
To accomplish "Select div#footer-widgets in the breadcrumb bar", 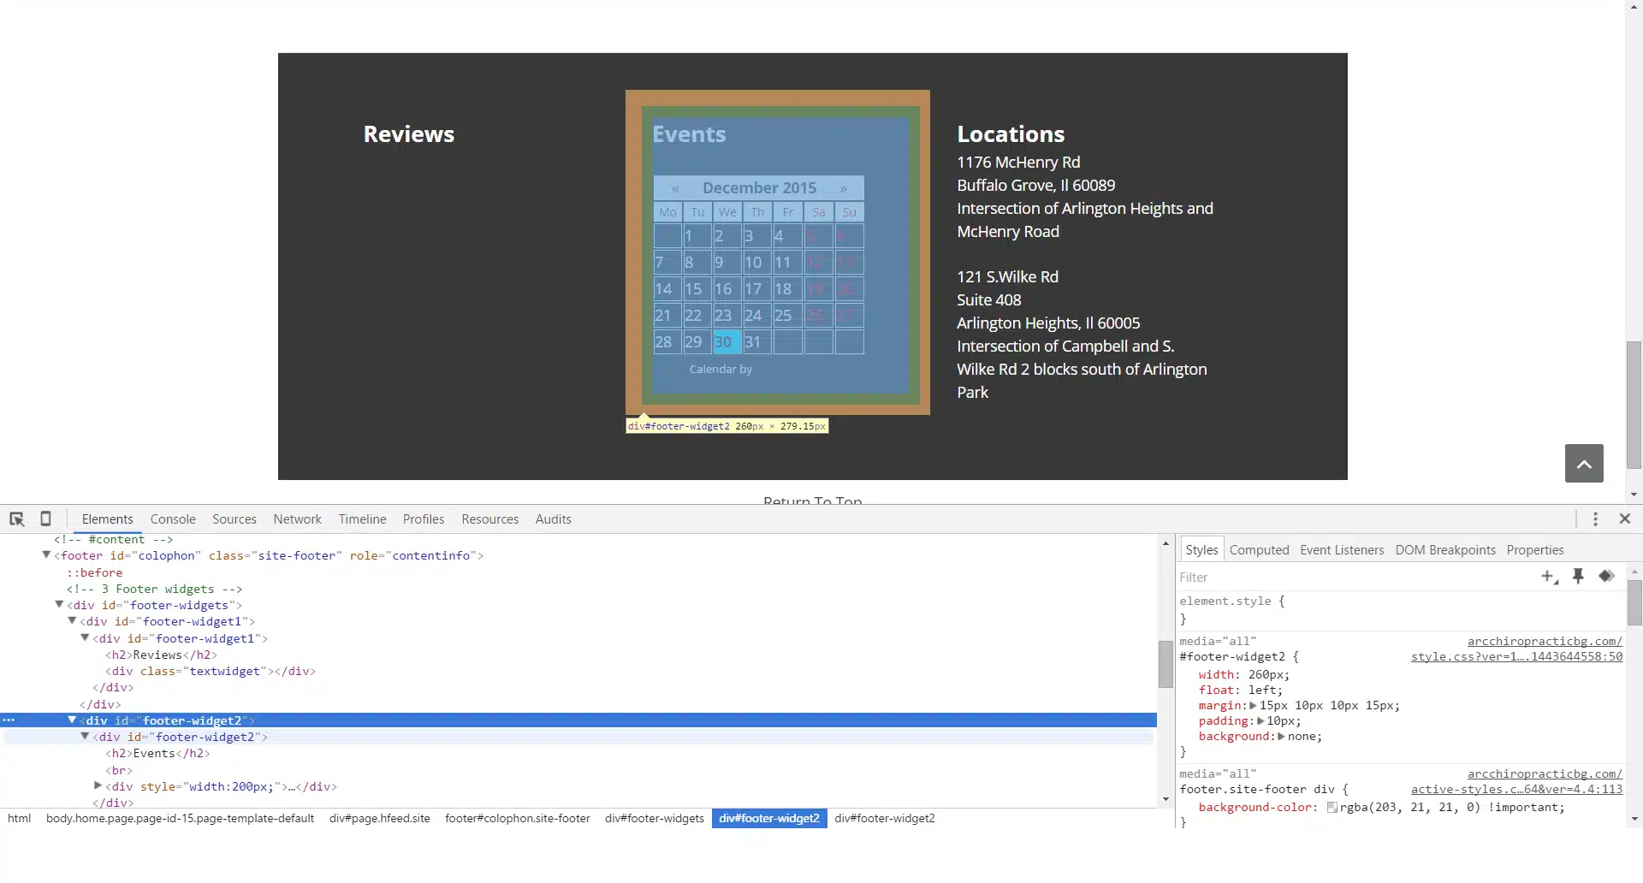I will [x=655, y=819].
